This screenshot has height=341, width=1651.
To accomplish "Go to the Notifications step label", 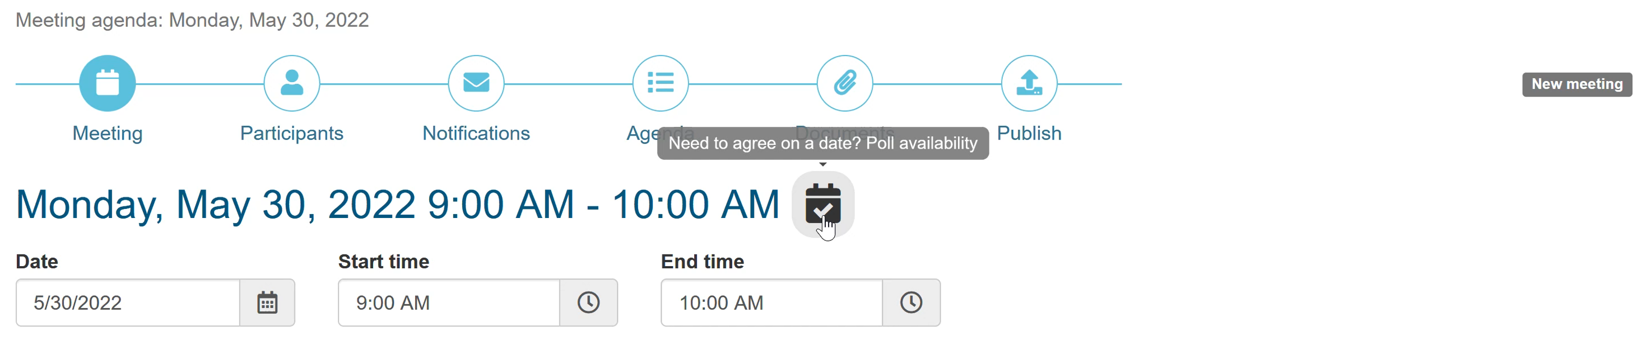I will pyautogui.click(x=476, y=133).
